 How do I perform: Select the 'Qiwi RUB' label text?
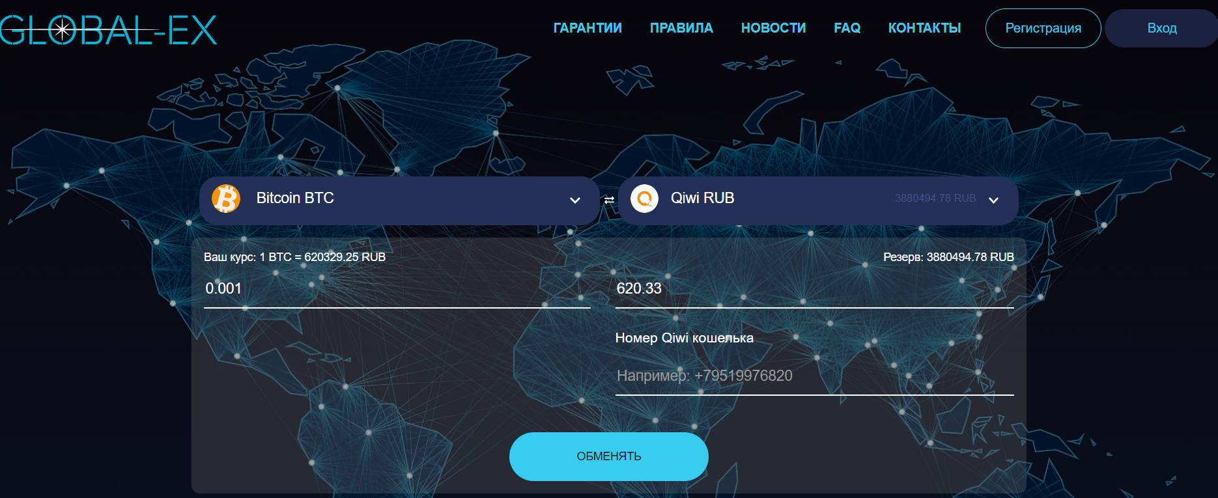(x=703, y=198)
